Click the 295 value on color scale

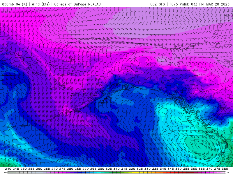pos(93,169)
